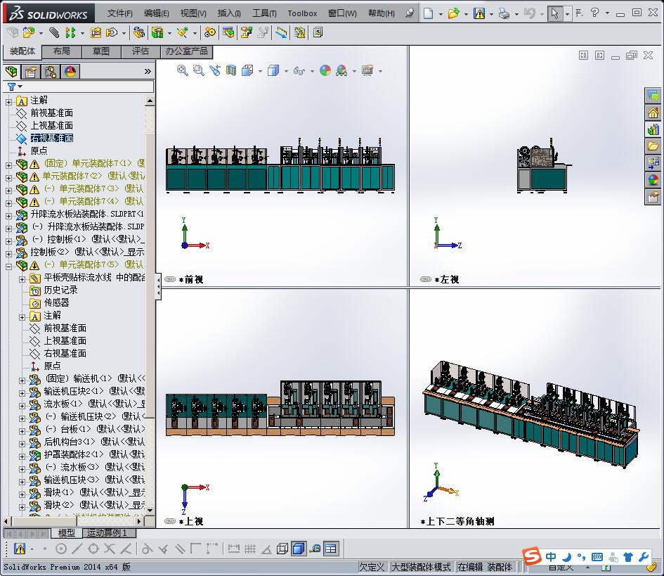Select the Zoom to Fit tool

[x=182, y=70]
